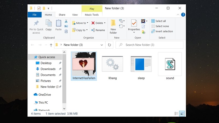Switch to the Share ribbon tab

pyautogui.click(x=62, y=15)
